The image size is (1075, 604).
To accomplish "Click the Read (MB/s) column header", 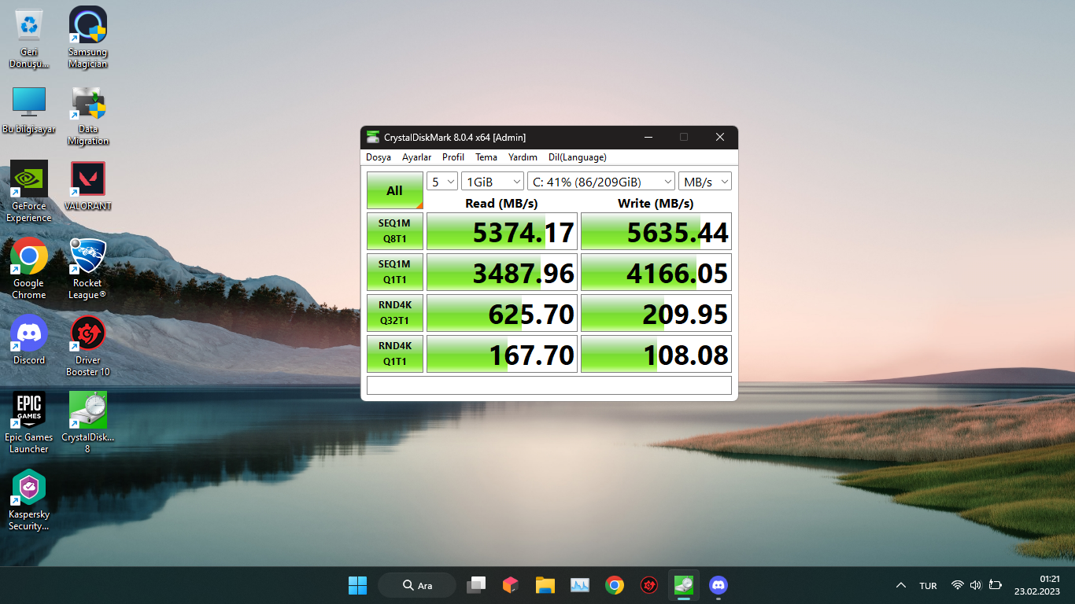I will 501,203.
